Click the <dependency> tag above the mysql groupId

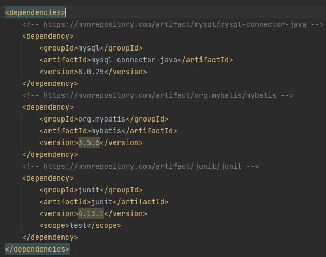48,37
